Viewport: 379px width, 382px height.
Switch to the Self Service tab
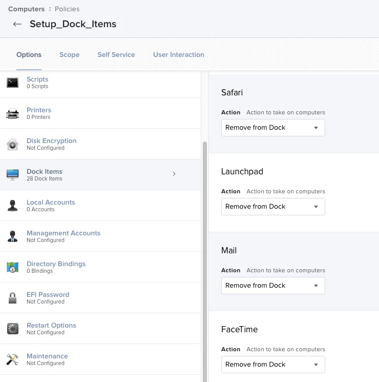pyautogui.click(x=116, y=54)
